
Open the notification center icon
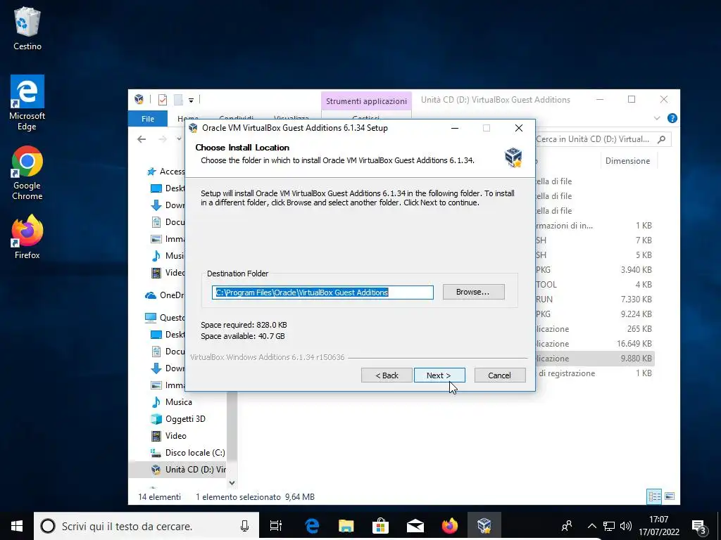[699, 527]
